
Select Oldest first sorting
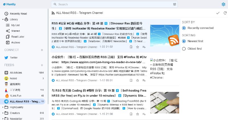184,49
